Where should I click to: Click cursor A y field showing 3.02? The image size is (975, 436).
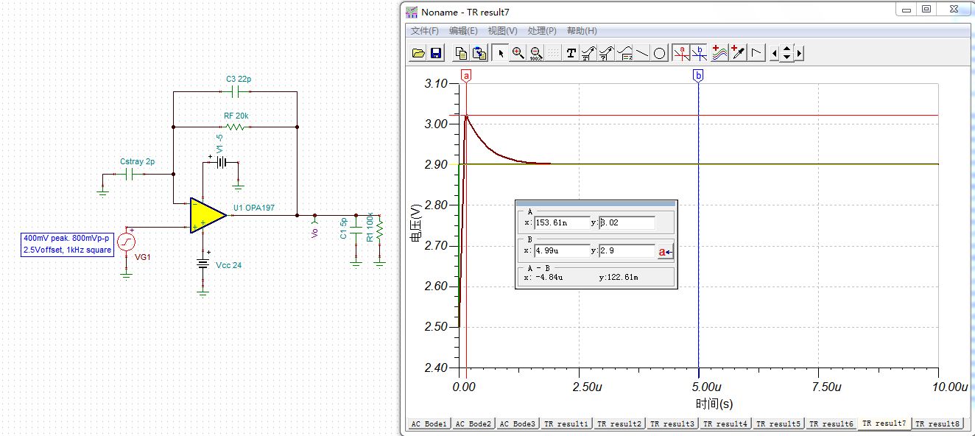click(x=627, y=222)
